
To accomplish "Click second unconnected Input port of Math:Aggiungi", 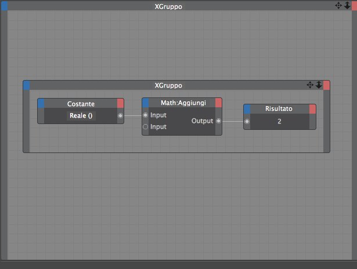I will (145, 126).
